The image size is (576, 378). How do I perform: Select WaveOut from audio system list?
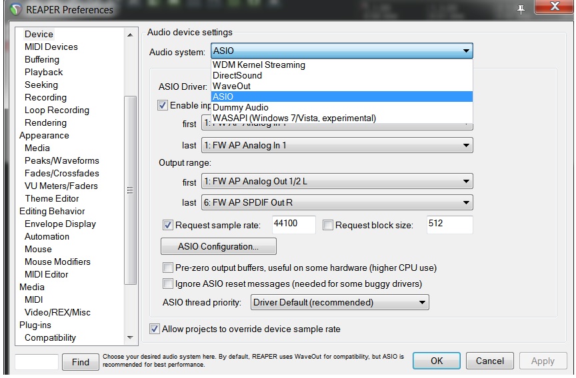(342, 86)
